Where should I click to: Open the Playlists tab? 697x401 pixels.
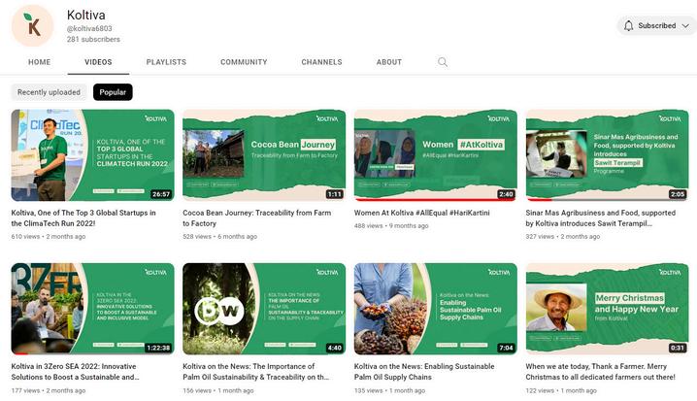[x=166, y=62]
